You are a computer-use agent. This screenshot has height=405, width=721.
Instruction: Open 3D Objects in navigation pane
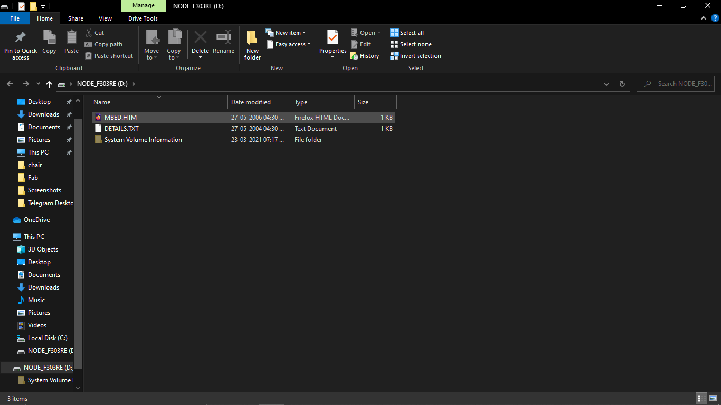[x=43, y=249]
